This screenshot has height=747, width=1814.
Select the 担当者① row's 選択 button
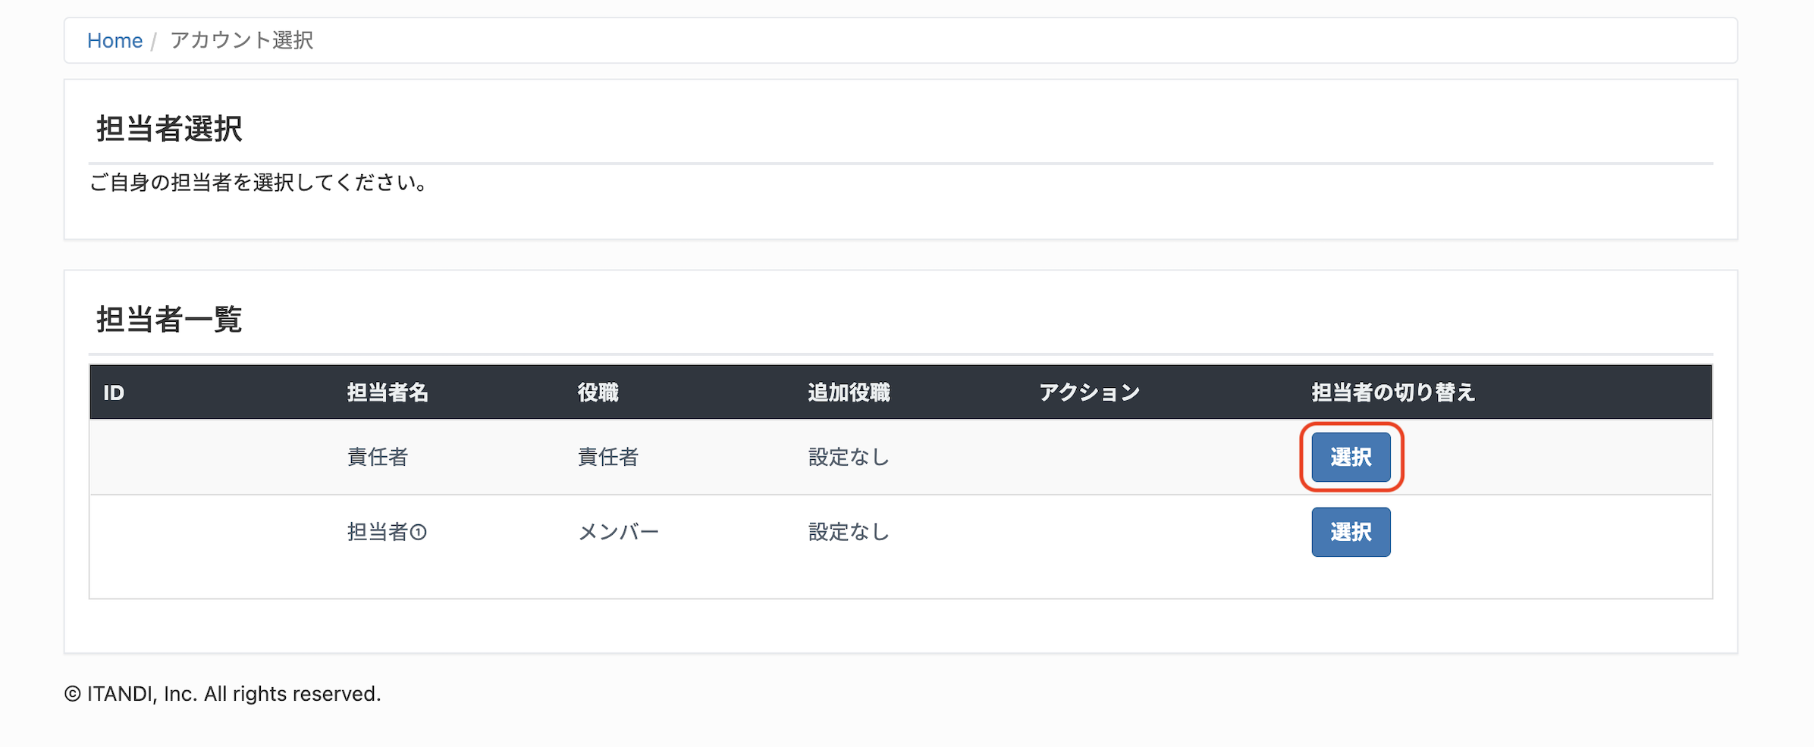tap(1351, 532)
